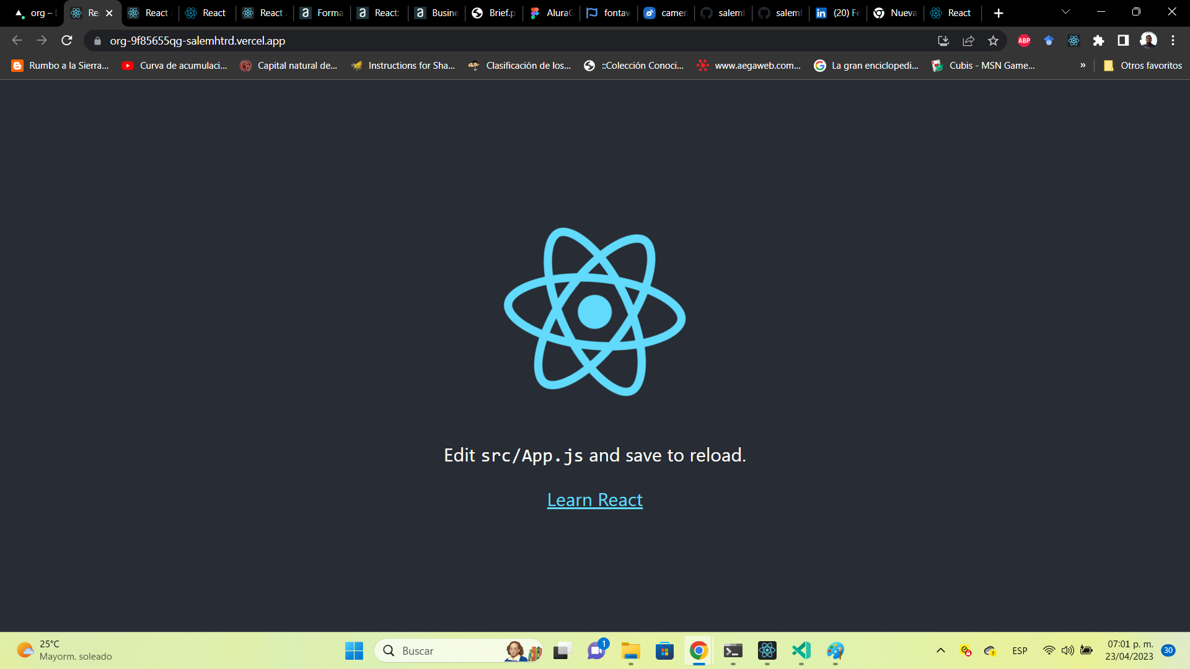Open the Windows Start menu
The width and height of the screenshot is (1190, 669).
(355, 650)
